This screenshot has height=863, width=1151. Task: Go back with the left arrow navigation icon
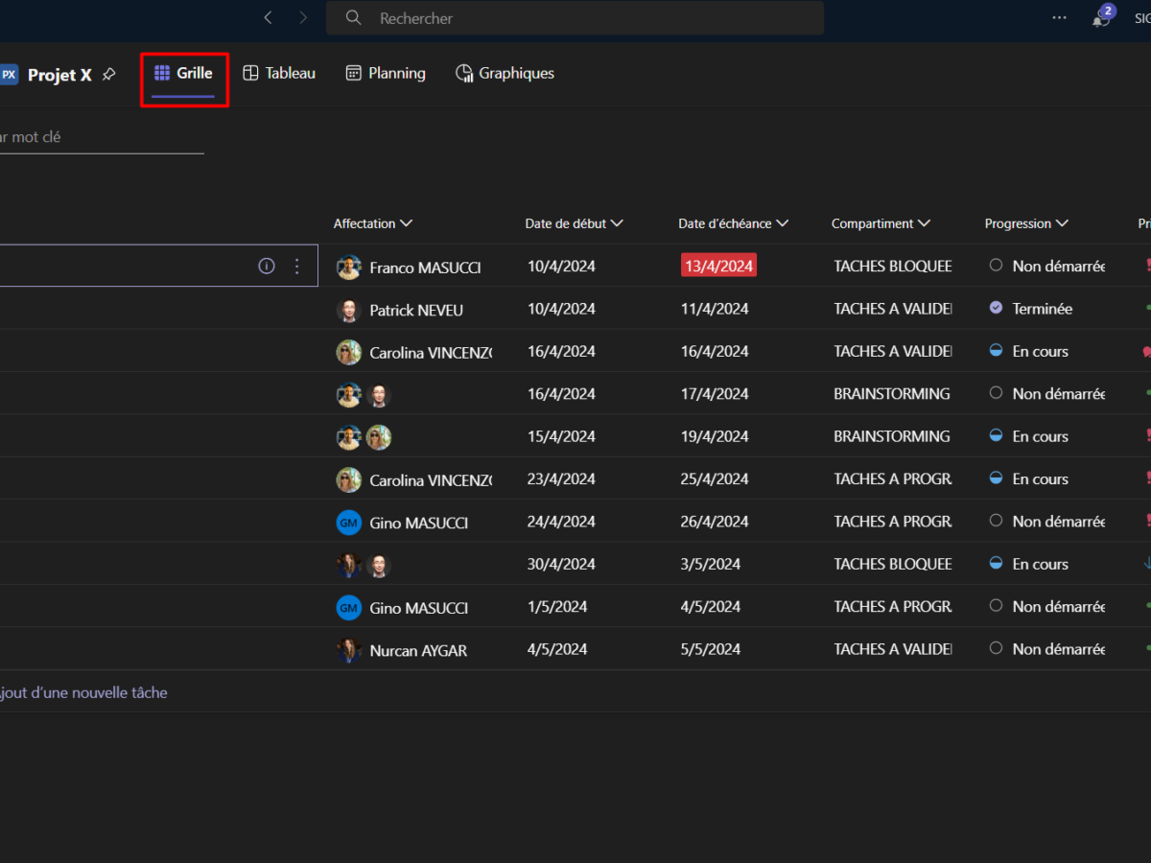[x=269, y=17]
